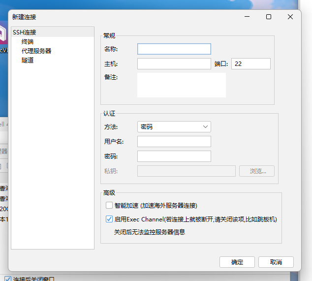Close the 新建连接 dialog window
Screen dimensions: 312x281
click(290, 17)
